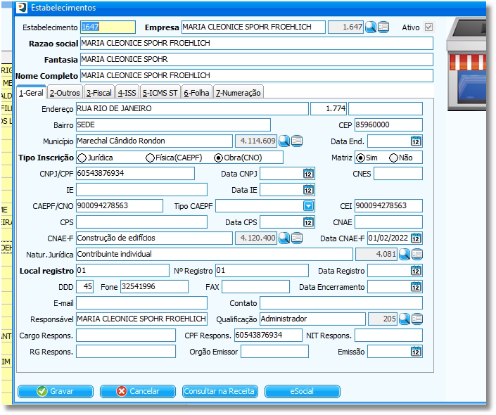Open Data CPS calendar picker

308,222
